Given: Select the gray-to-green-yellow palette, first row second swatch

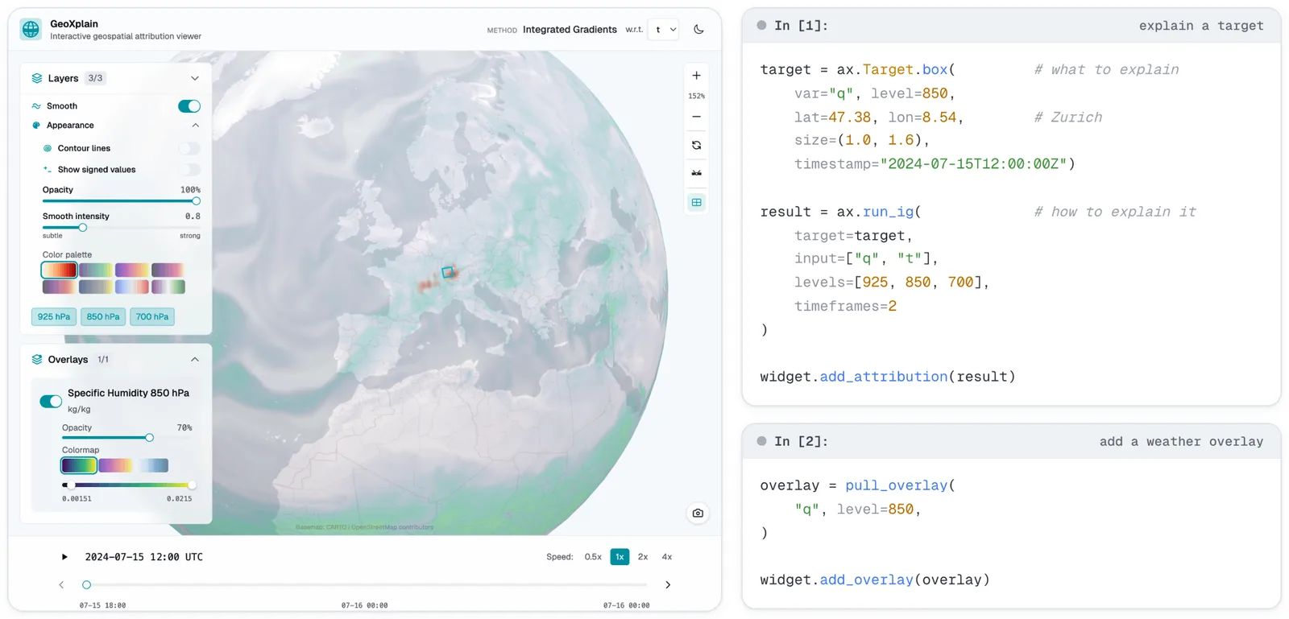Looking at the screenshot, I should 96,270.
